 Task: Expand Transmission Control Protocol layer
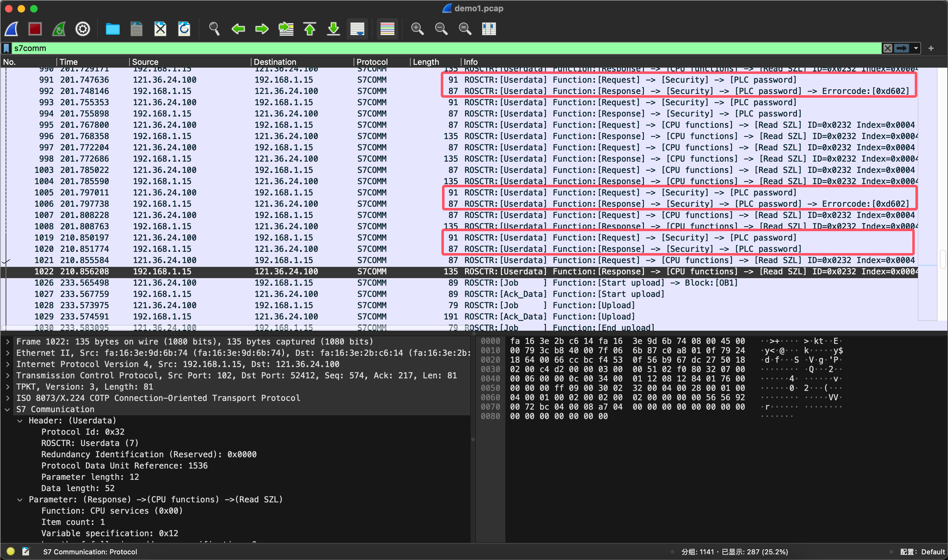[x=8, y=376]
